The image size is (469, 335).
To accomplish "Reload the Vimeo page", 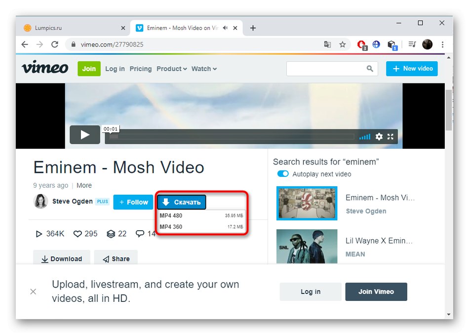I will [55, 44].
